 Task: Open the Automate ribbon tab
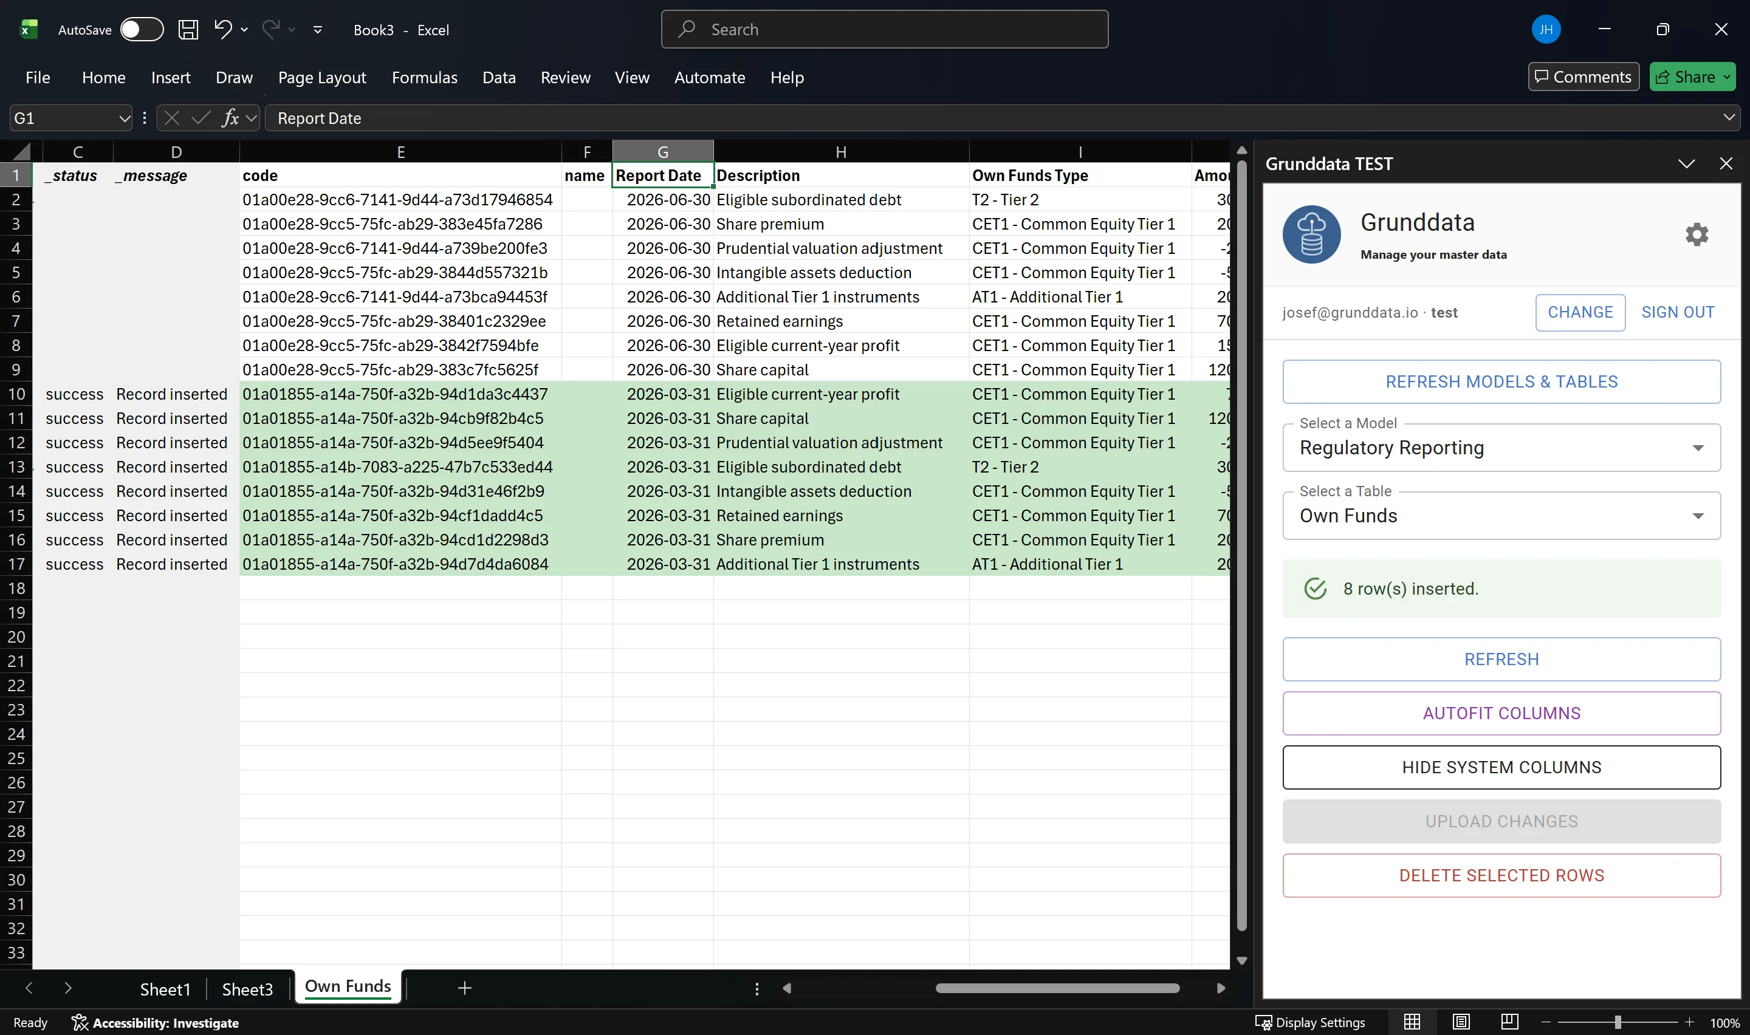point(709,77)
